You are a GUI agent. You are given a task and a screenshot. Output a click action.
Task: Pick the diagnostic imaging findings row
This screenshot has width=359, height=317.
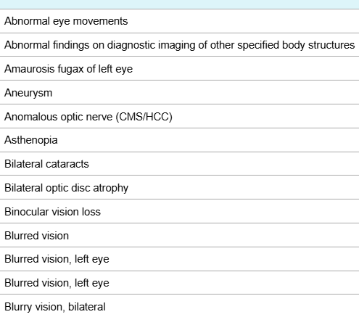click(179, 45)
